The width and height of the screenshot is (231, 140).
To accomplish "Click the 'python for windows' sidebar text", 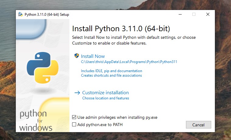I will click(36, 120).
